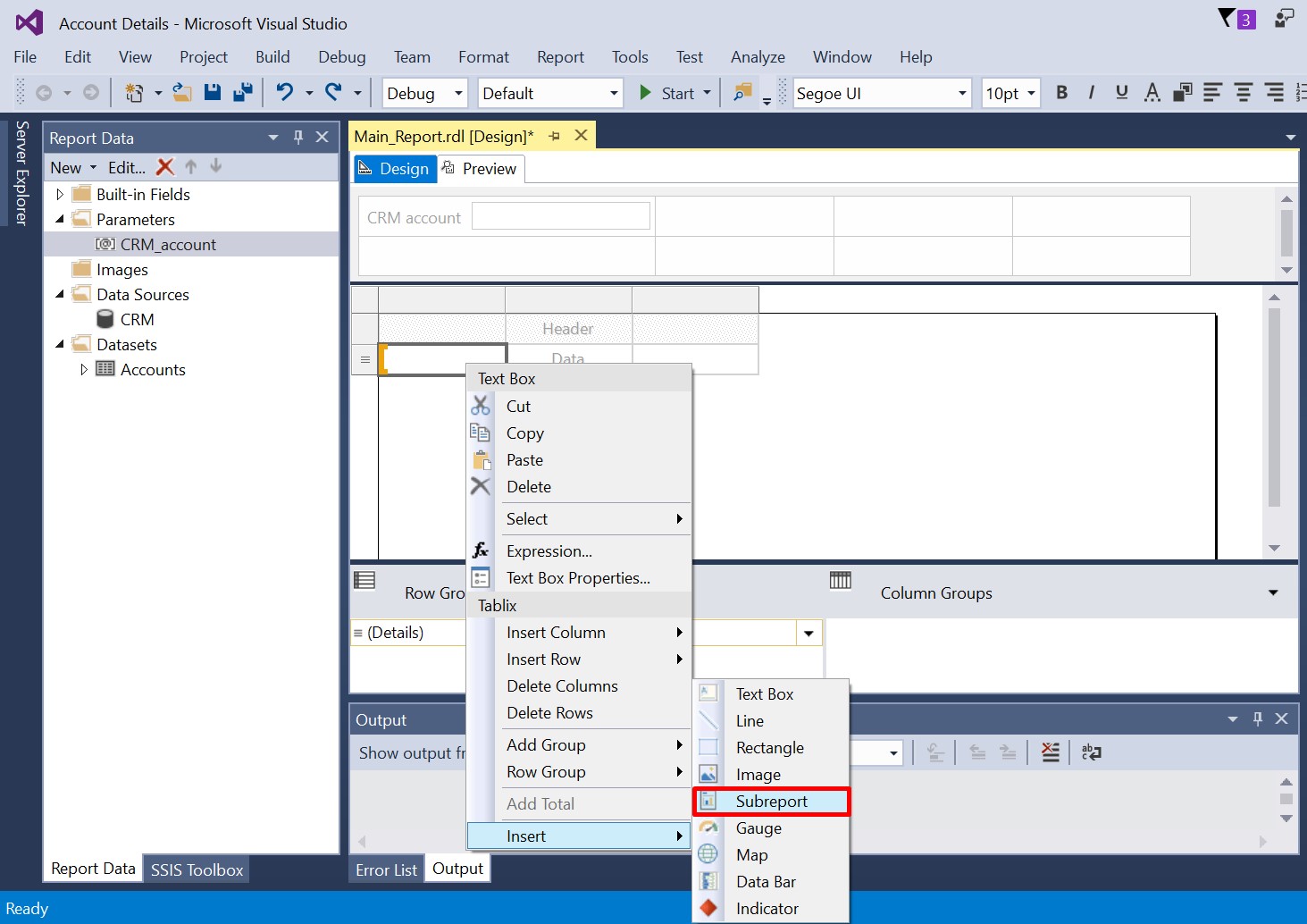Image resolution: width=1307 pixels, height=924 pixels.
Task: Close the Output panel
Action: tap(1281, 718)
